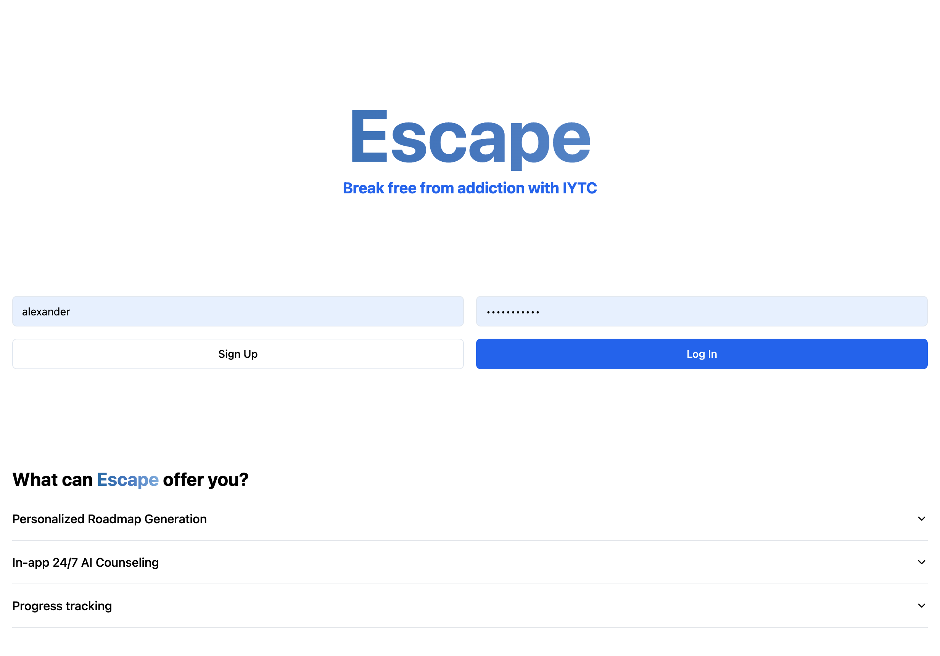Click the username input field

coord(237,310)
